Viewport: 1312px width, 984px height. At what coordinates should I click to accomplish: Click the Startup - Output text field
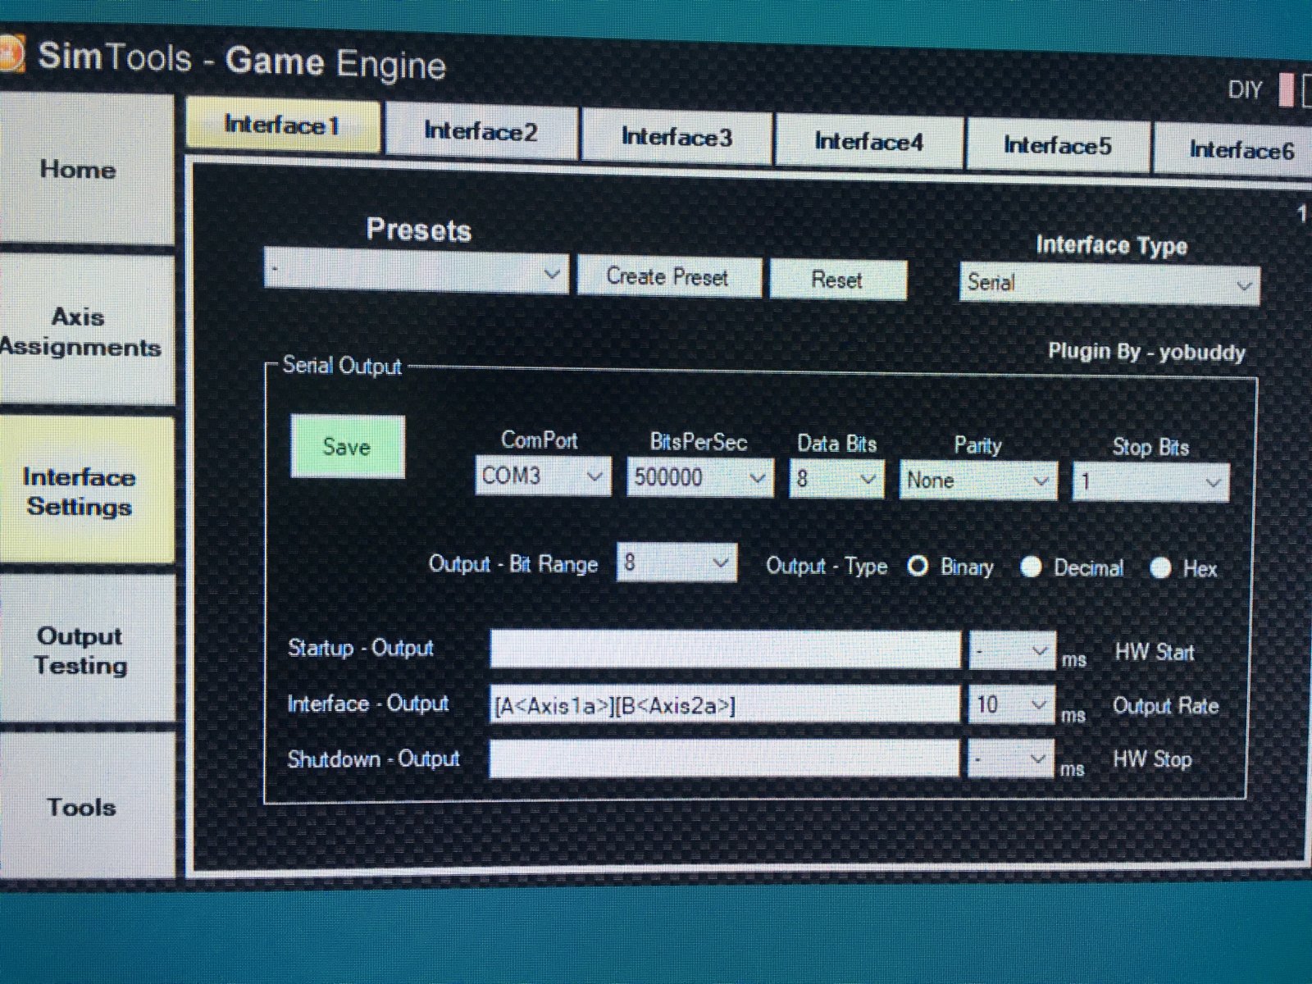pos(725,649)
